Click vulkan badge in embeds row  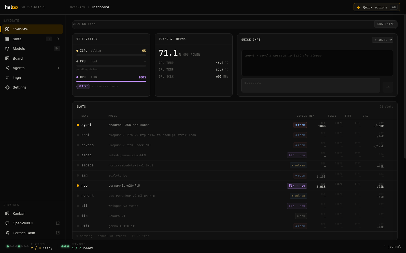[298, 166]
